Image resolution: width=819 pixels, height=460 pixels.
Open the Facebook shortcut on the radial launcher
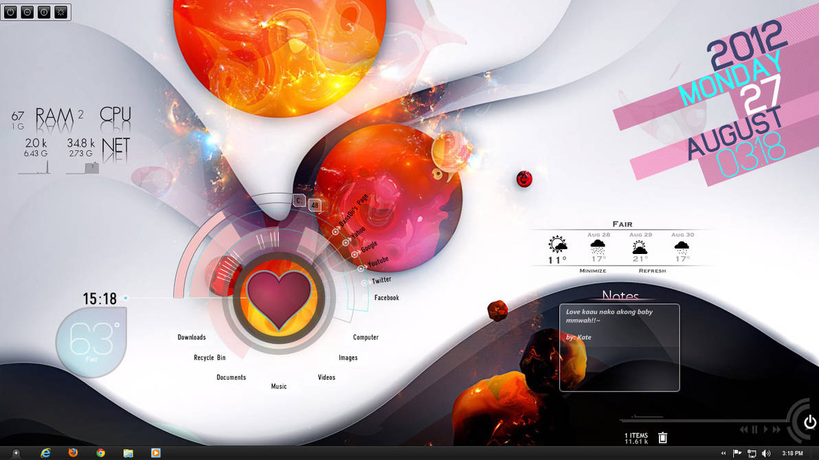pyautogui.click(x=387, y=297)
